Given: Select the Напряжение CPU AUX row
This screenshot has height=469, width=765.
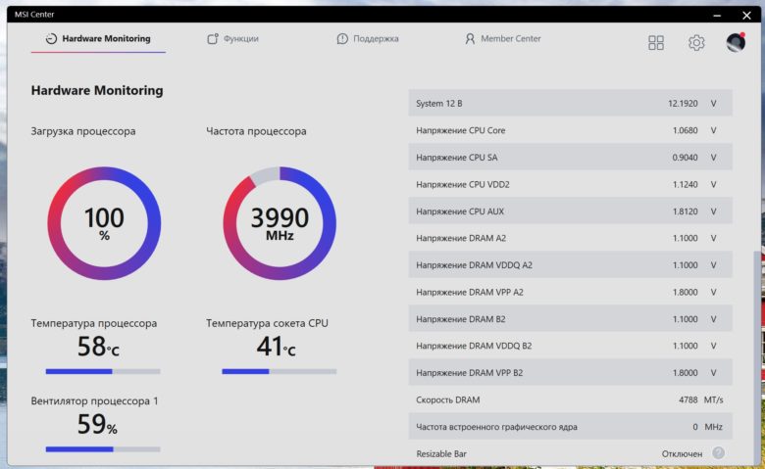Looking at the screenshot, I should (x=571, y=211).
